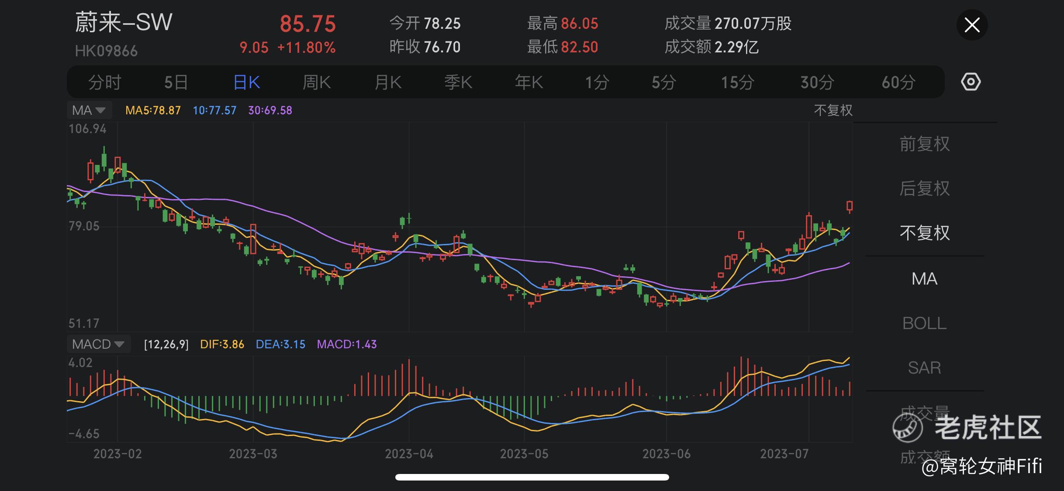
Task: Open the MA indicator dropdown
Action: tap(90, 110)
